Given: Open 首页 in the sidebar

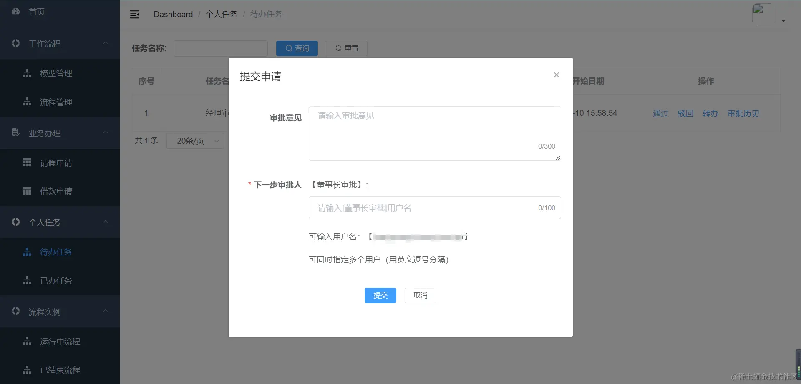Looking at the screenshot, I should point(60,12).
